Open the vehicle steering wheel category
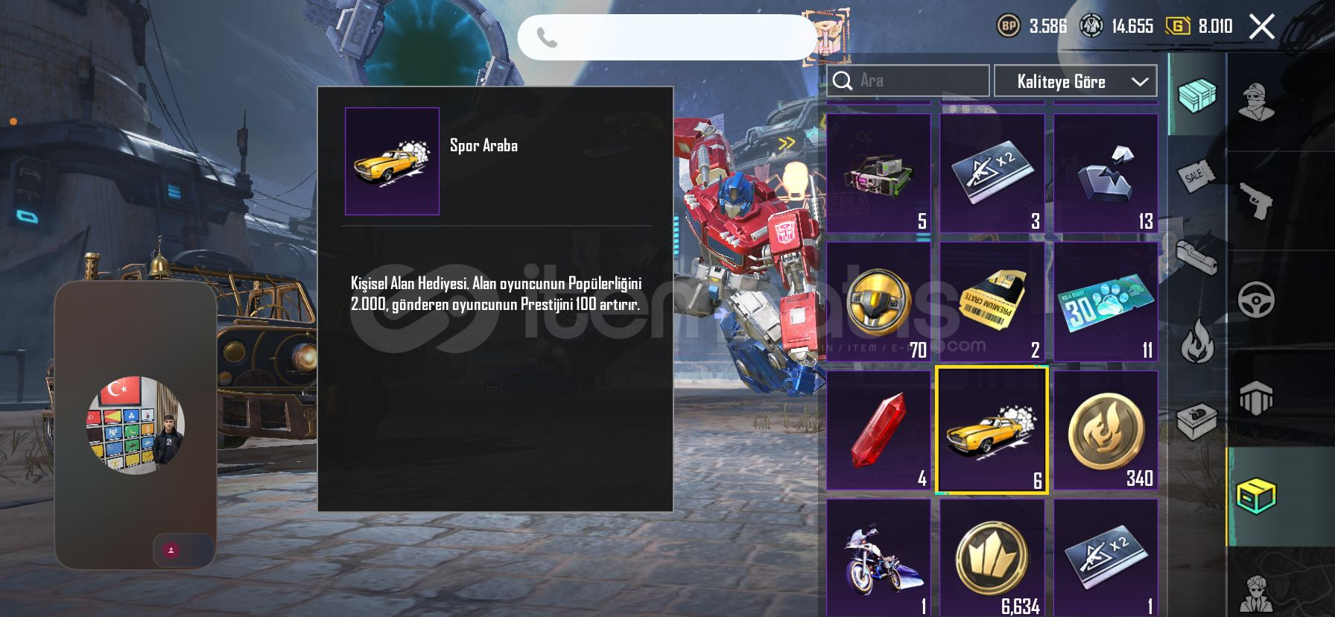 click(1257, 300)
